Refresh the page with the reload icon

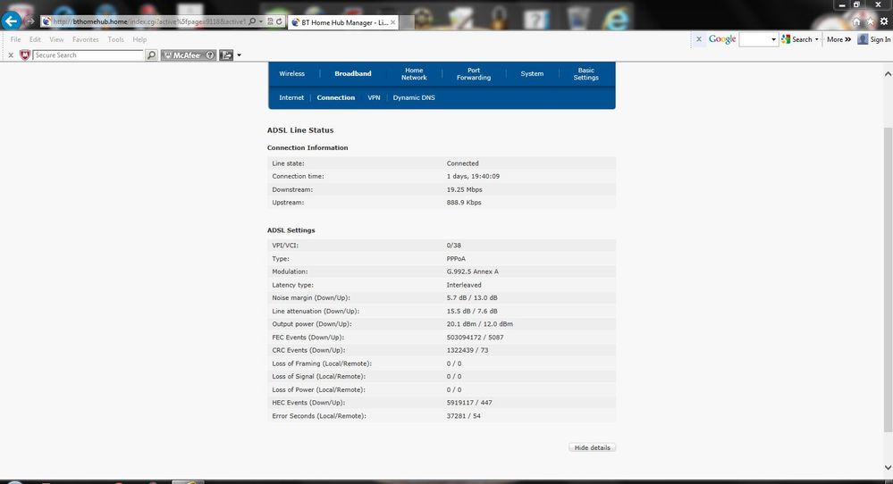[279, 21]
